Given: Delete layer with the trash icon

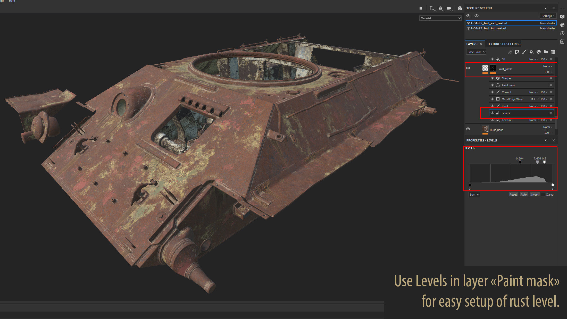Looking at the screenshot, I should click(x=553, y=52).
